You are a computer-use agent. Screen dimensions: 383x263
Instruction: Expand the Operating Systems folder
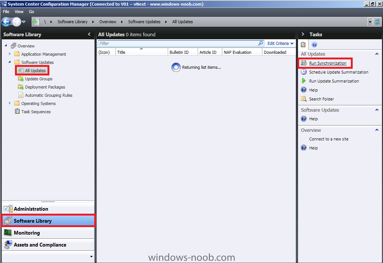click(x=10, y=103)
